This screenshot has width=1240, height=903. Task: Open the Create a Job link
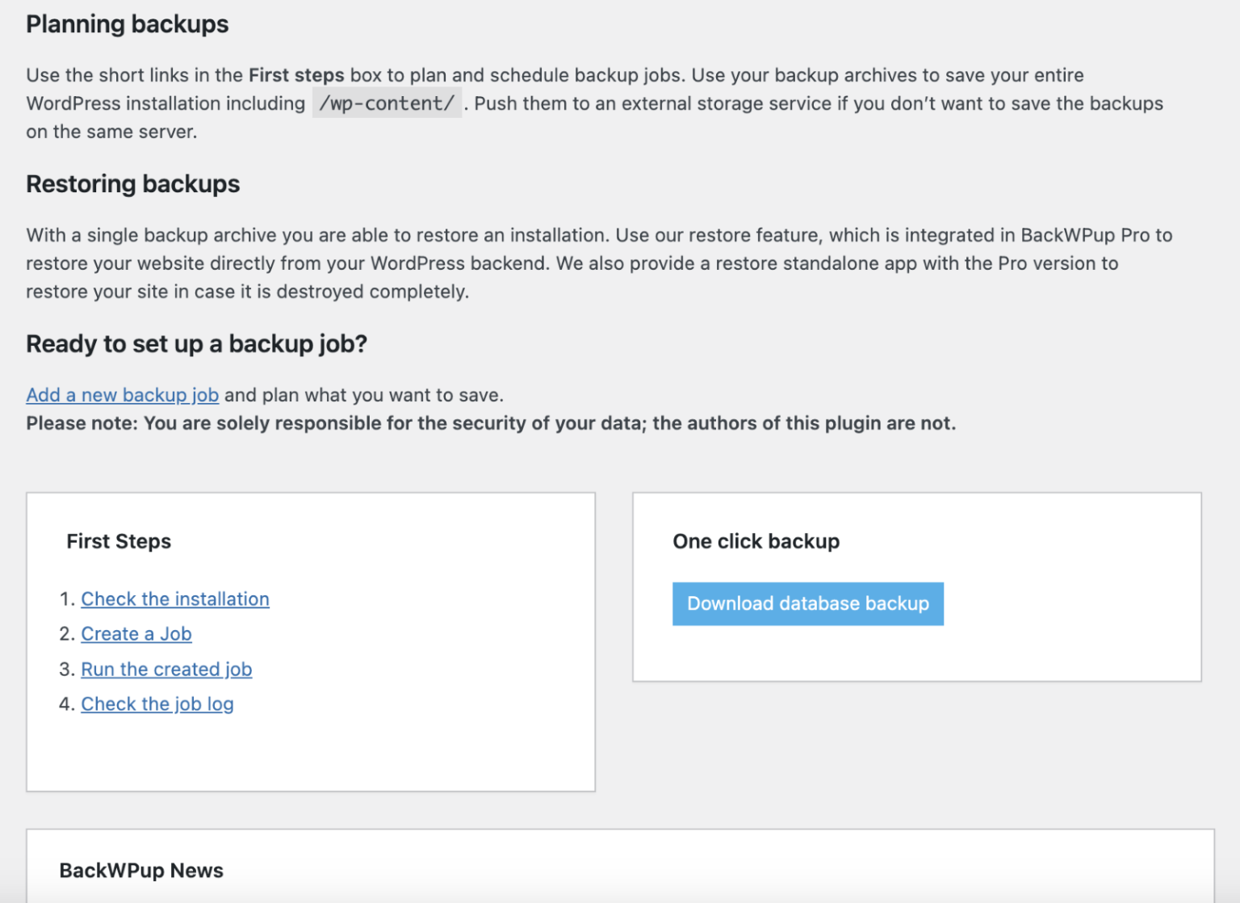(x=136, y=634)
